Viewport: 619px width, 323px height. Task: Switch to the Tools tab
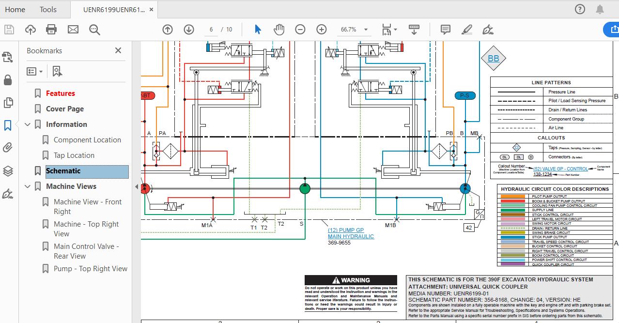click(x=48, y=10)
